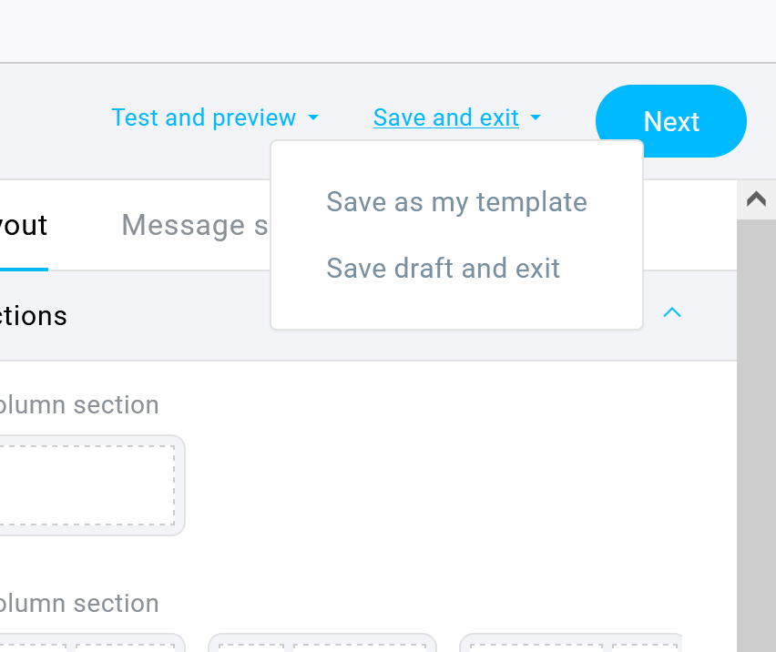
Task: Click the Sections header label
Action: coord(34,316)
